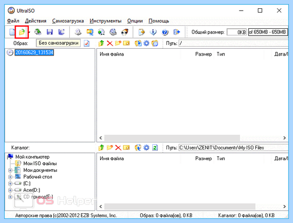Image resolution: width=293 pixels, height=223 pixels.
Task: Click the Без самозагрузки button
Action: (58, 43)
